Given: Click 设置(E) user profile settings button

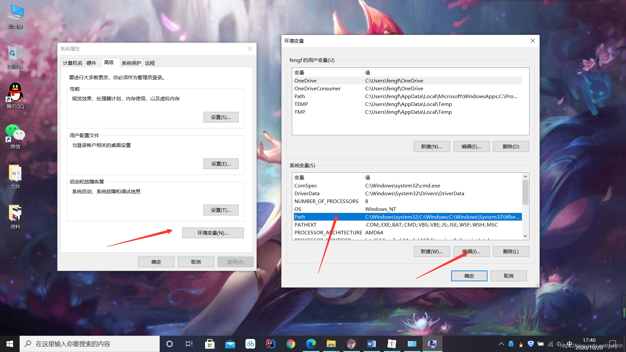Looking at the screenshot, I should [x=221, y=164].
